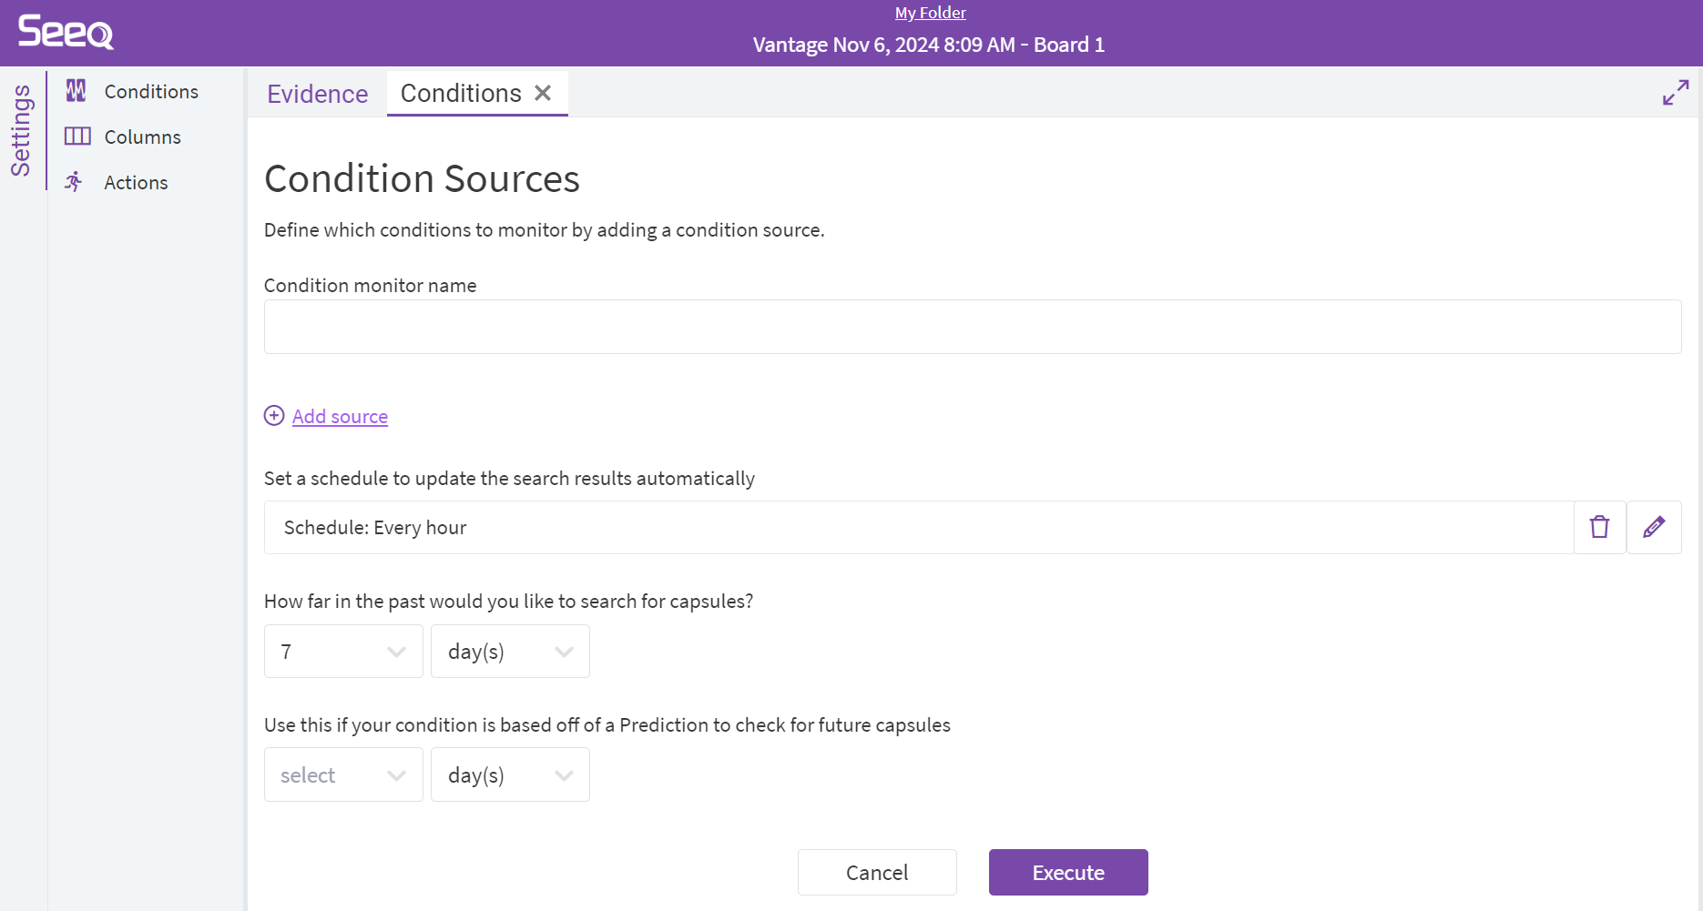The width and height of the screenshot is (1703, 911).
Task: Click the Condition monitor name field
Action: (972, 327)
